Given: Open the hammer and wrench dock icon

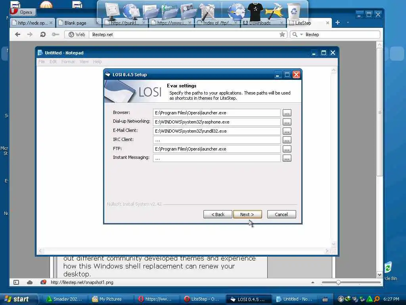Looking at the screenshot, I should point(274,12).
